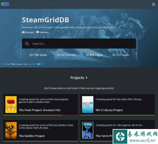This screenshot has height=144, width=158.
Task: Click the Patreon logo icon
Action: click(37, 32)
